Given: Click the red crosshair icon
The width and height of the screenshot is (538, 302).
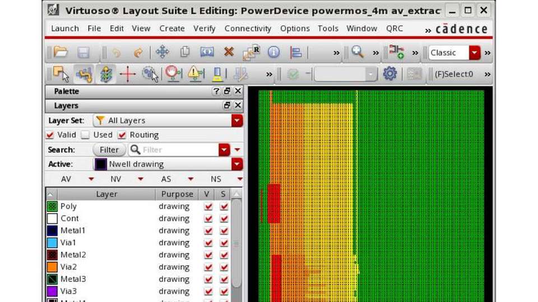Looking at the screenshot, I should tap(128, 74).
